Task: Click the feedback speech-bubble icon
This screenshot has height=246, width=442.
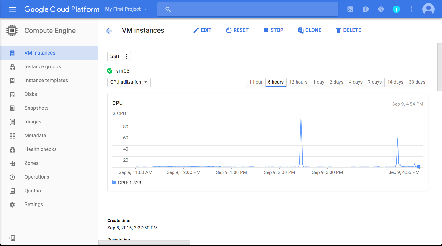Action: pos(366,9)
